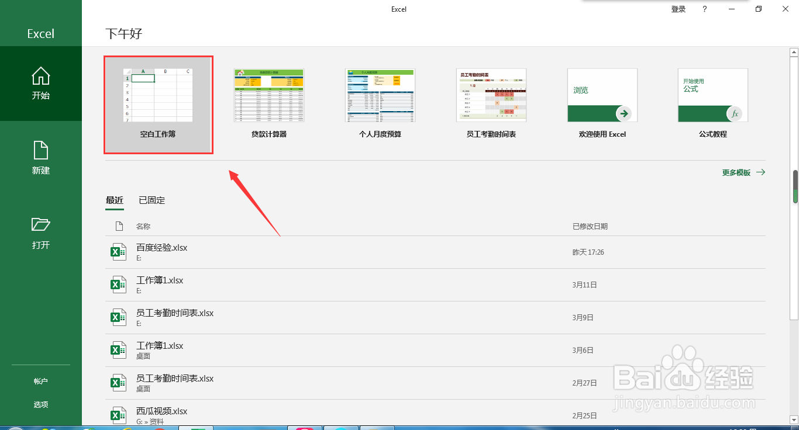The width and height of the screenshot is (799, 430).
Task: Click Excel icon beside 西瓜视频.xlsx
Action: [x=119, y=416]
